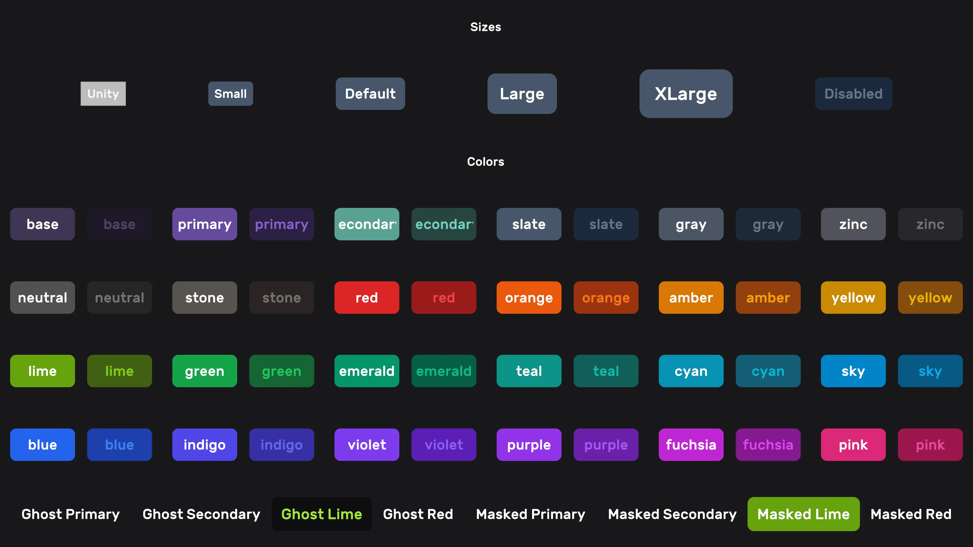
Task: Select the solid red color button
Action: point(366,298)
